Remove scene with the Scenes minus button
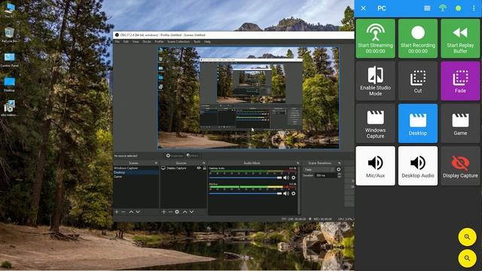482x271 pixels. click(124, 212)
